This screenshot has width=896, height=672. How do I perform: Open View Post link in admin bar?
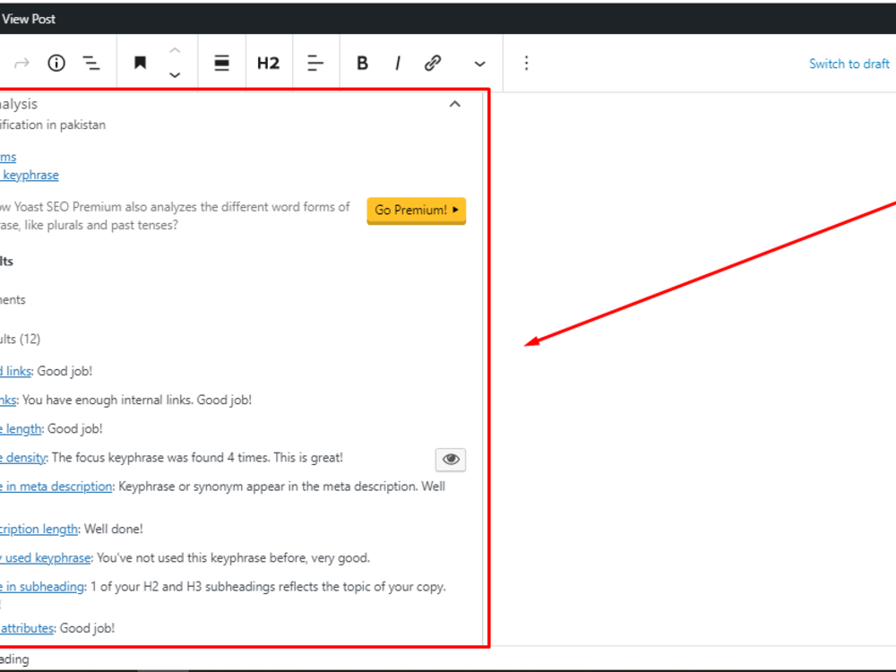coord(28,19)
